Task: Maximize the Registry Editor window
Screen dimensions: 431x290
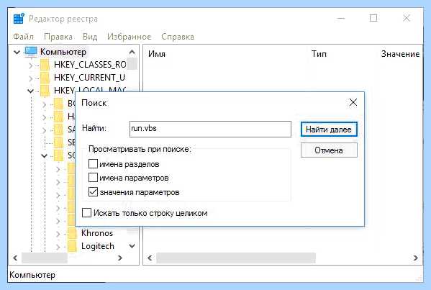Action: click(x=373, y=19)
